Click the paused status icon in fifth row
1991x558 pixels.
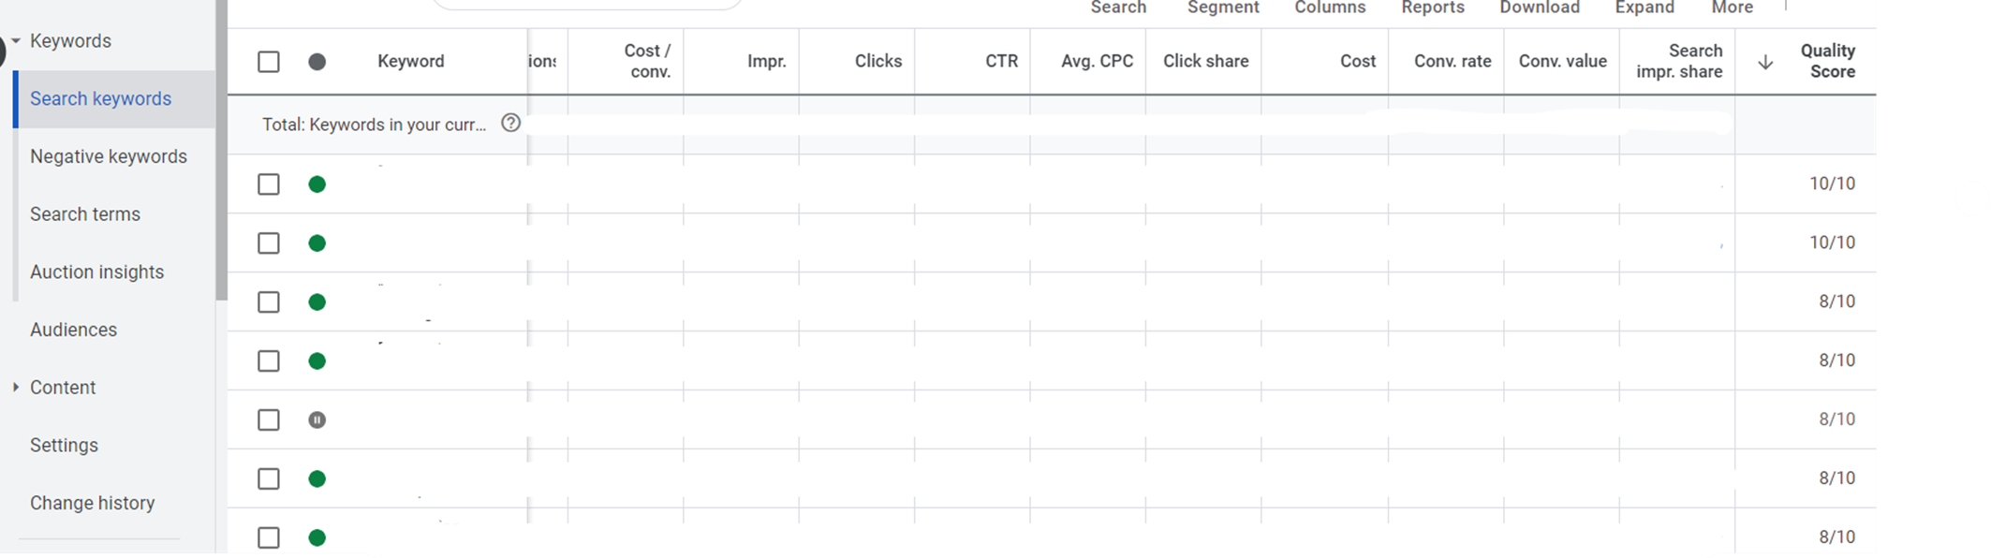coord(317,419)
